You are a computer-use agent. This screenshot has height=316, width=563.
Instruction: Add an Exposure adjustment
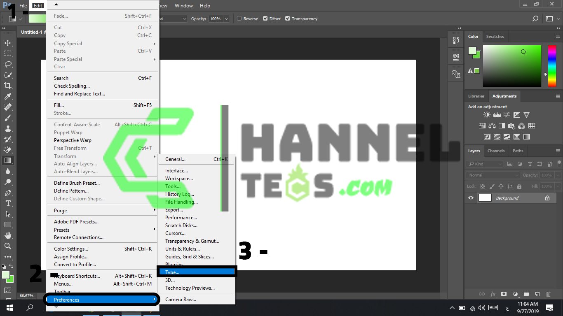[x=517, y=115]
